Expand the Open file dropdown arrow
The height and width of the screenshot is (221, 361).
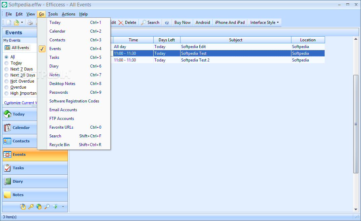point(22,22)
